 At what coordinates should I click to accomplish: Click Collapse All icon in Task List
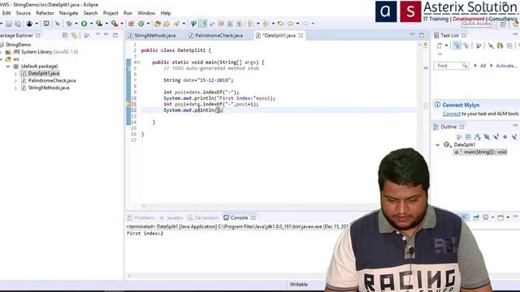coord(509,45)
